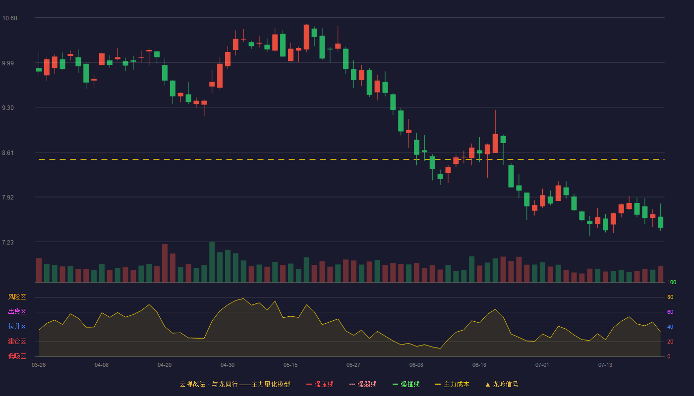Screen dimensions: 694x396
Task: Select the 建仓区 zone label
Action: (17, 342)
